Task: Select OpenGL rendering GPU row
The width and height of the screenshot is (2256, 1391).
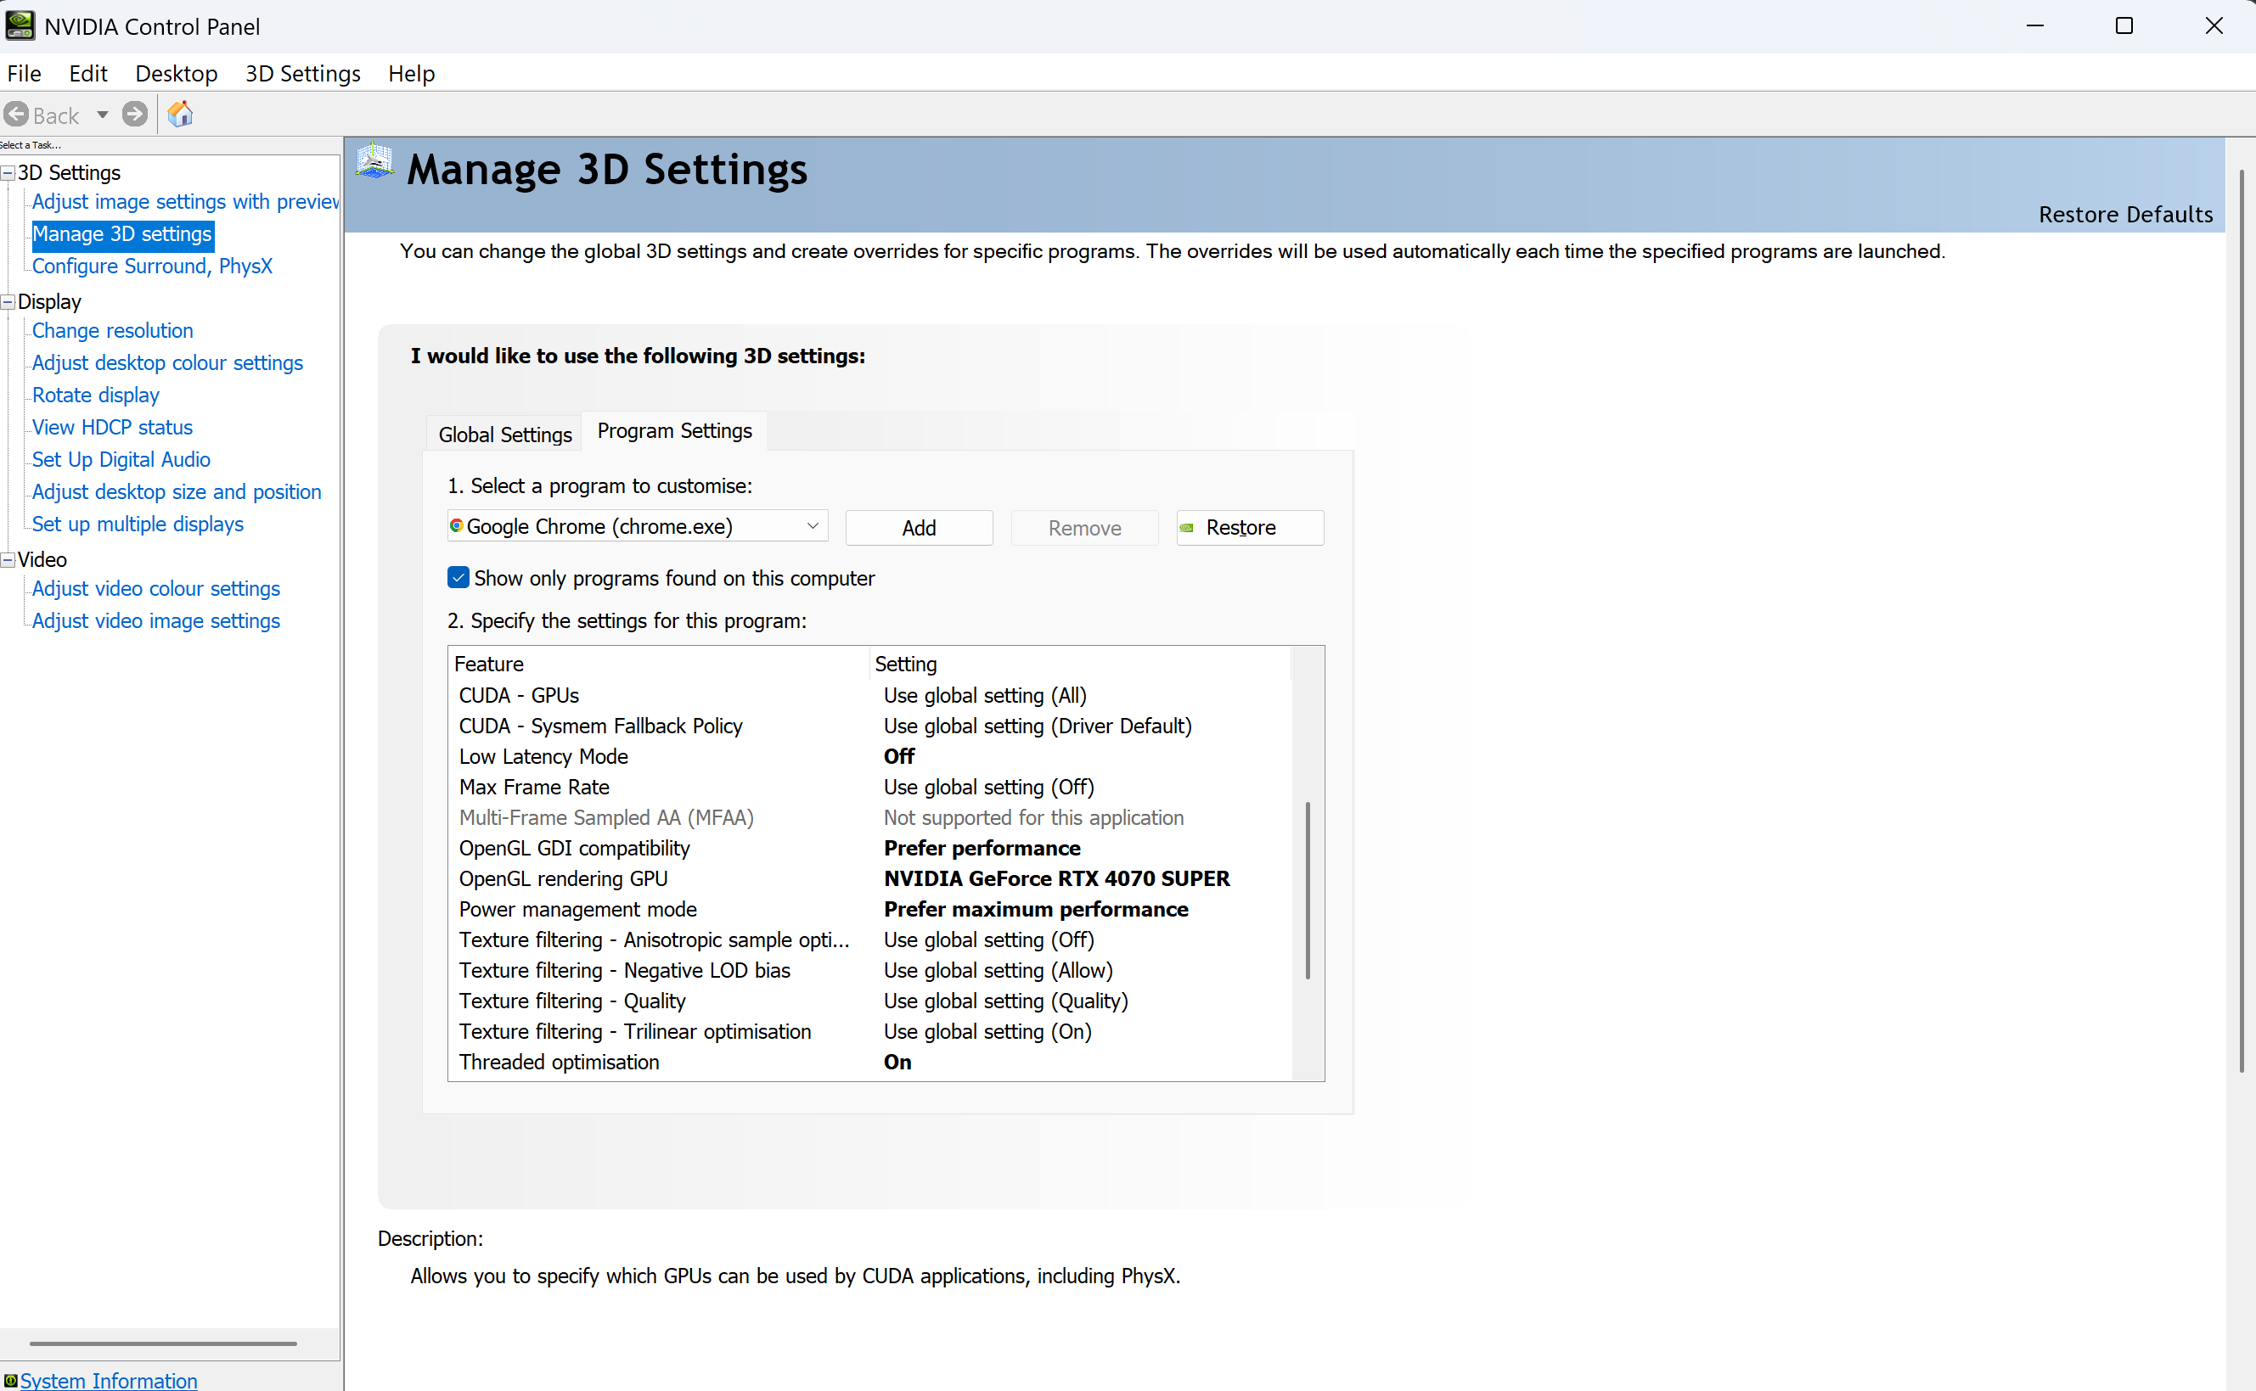Action: coord(869,878)
